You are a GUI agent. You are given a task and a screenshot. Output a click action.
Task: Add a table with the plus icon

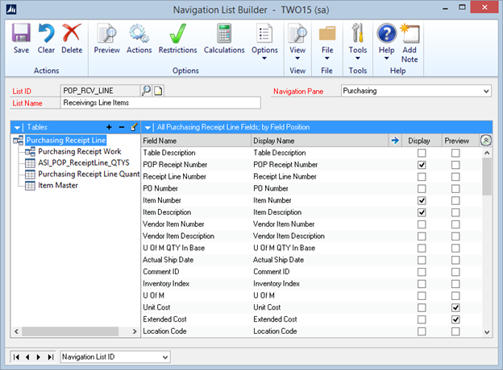point(109,127)
